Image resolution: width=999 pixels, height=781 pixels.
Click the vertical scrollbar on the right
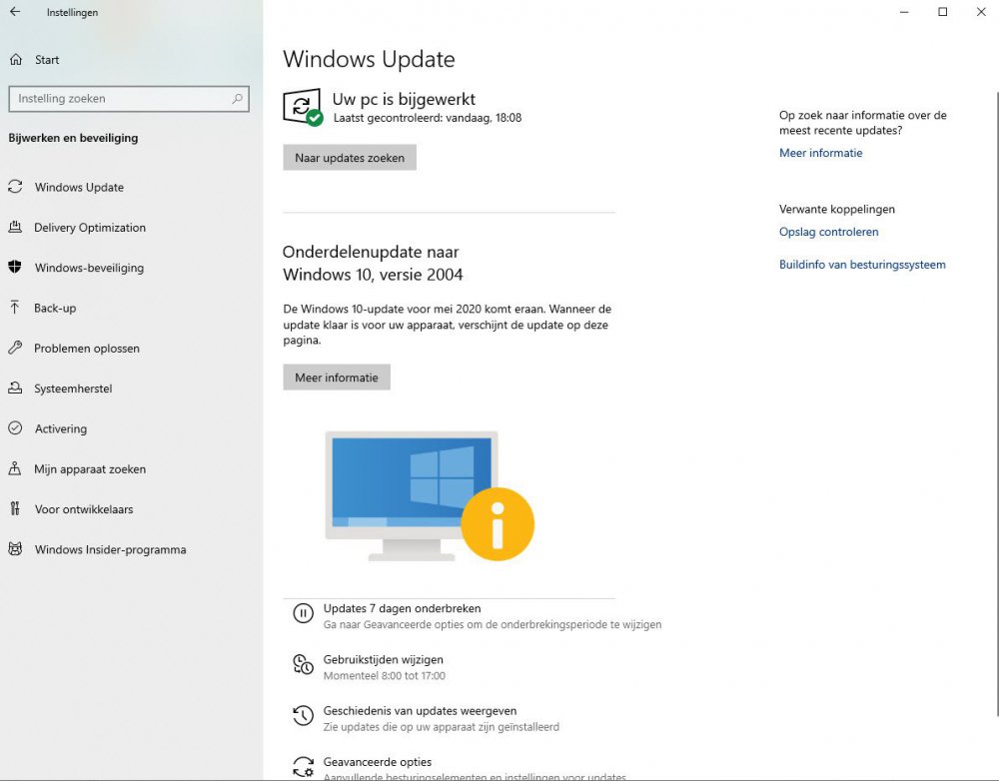click(996, 401)
